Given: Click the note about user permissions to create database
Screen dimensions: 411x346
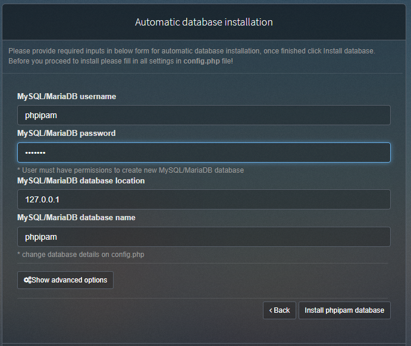Looking at the screenshot, I should 130,170.
